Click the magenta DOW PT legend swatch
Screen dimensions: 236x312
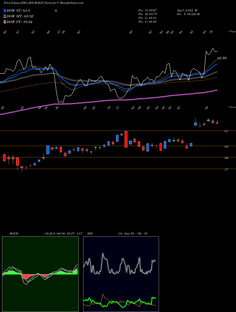coord(5,22)
